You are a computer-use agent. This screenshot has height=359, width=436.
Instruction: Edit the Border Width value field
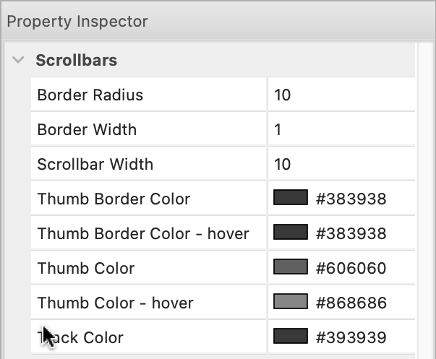(340, 129)
